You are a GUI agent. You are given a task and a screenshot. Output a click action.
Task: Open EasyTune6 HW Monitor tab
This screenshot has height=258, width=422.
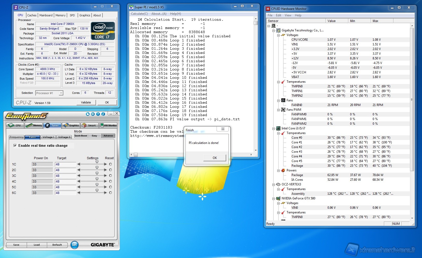click(108, 125)
